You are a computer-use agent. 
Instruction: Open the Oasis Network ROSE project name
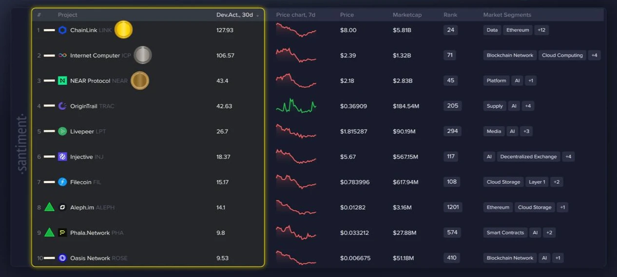(x=98, y=258)
